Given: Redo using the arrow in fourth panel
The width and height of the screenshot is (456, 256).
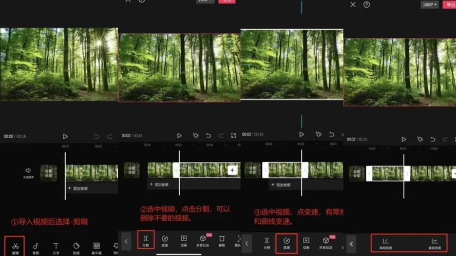Looking at the screenshot, I should (x=445, y=139).
